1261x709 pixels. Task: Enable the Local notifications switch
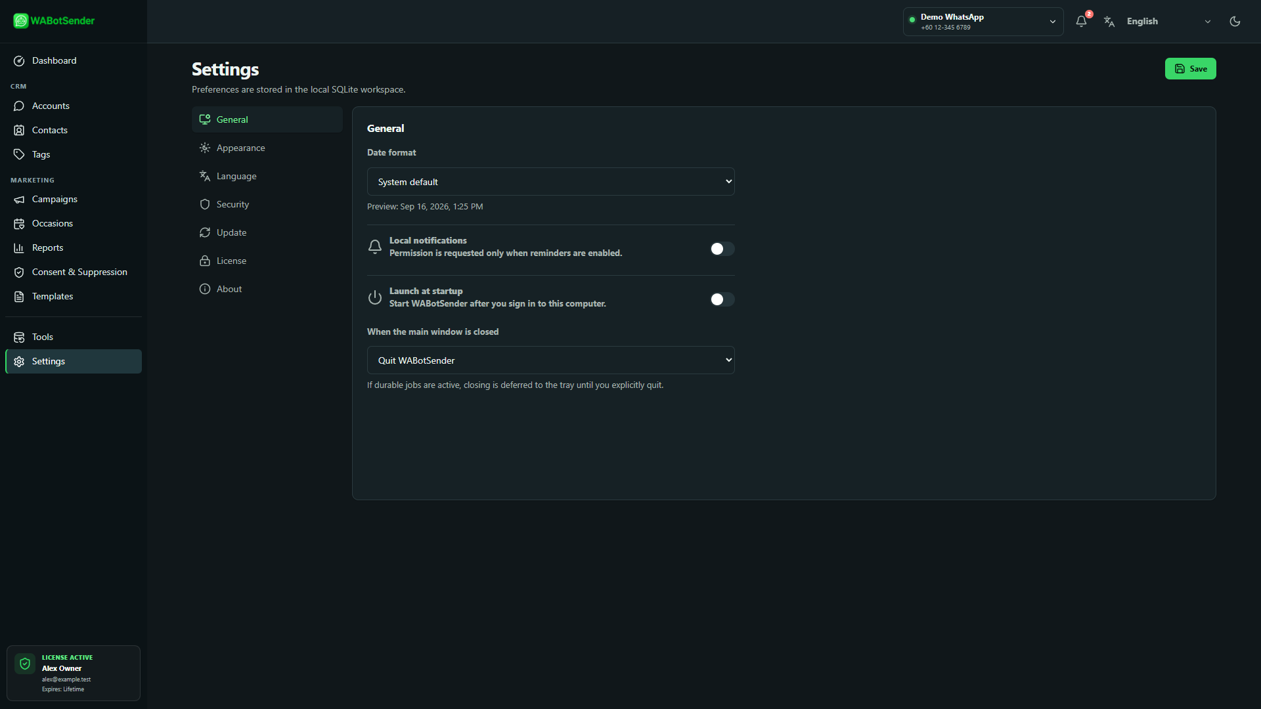pos(722,249)
